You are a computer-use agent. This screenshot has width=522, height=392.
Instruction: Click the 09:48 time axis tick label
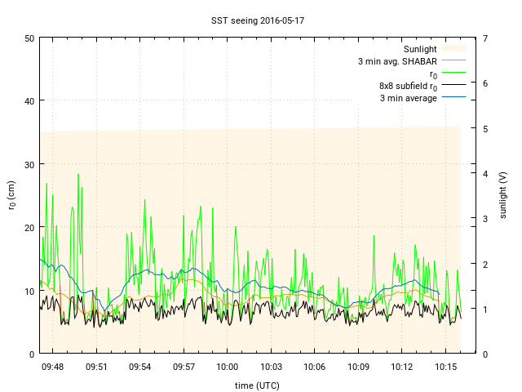52,367
